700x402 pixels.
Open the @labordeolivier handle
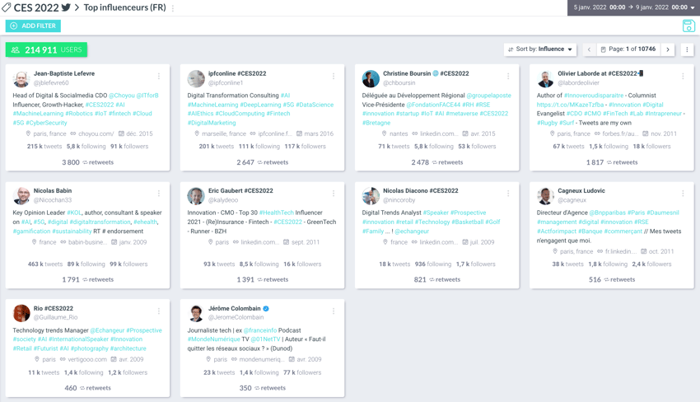pos(579,82)
